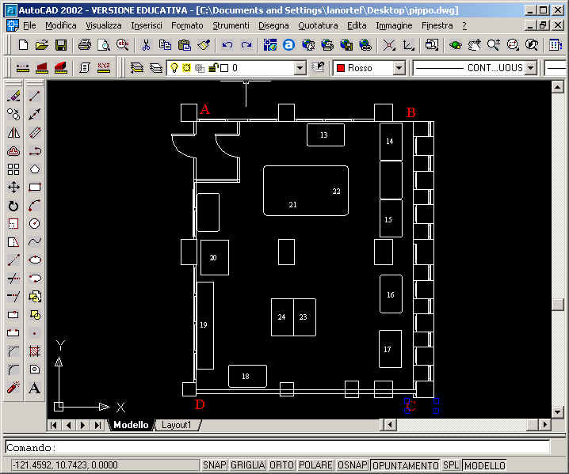Click the Undo arrow icon

(x=227, y=45)
